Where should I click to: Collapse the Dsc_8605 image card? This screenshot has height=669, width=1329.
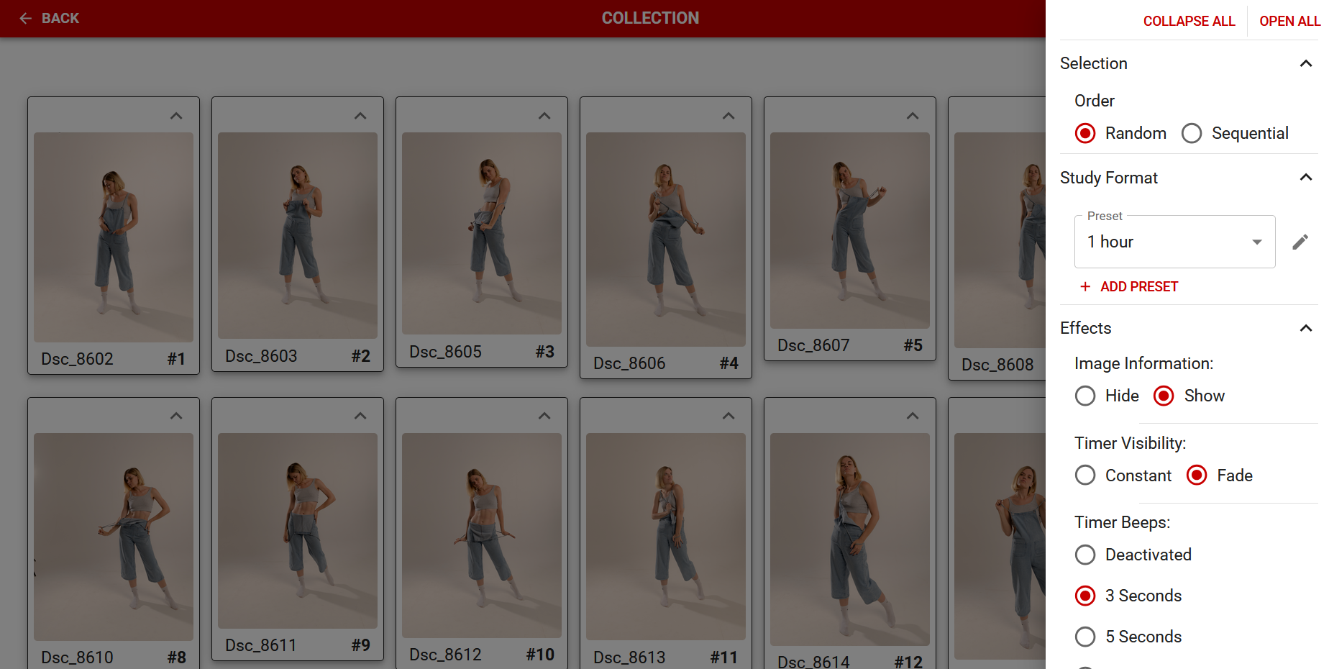[544, 115]
